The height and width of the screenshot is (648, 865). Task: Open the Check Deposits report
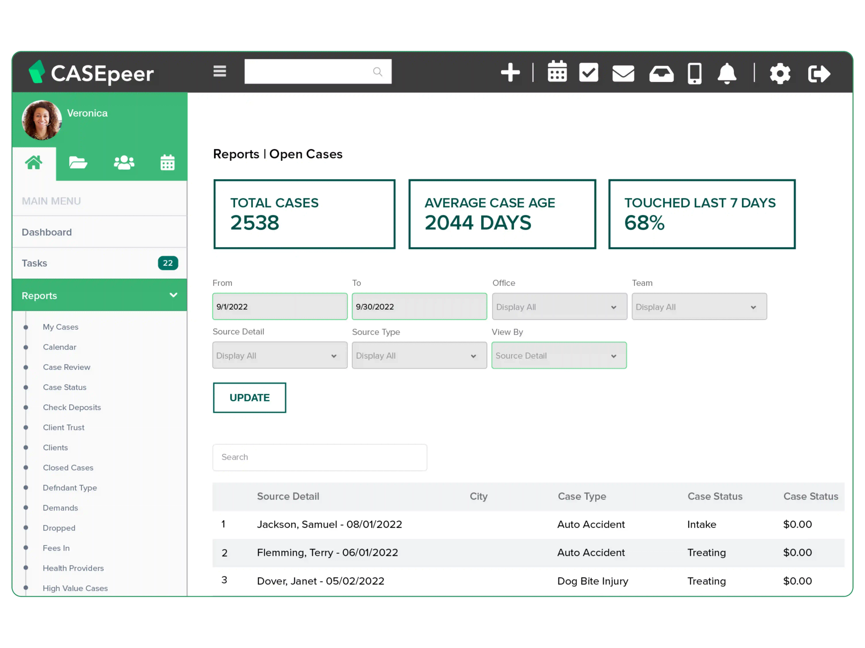[72, 407]
